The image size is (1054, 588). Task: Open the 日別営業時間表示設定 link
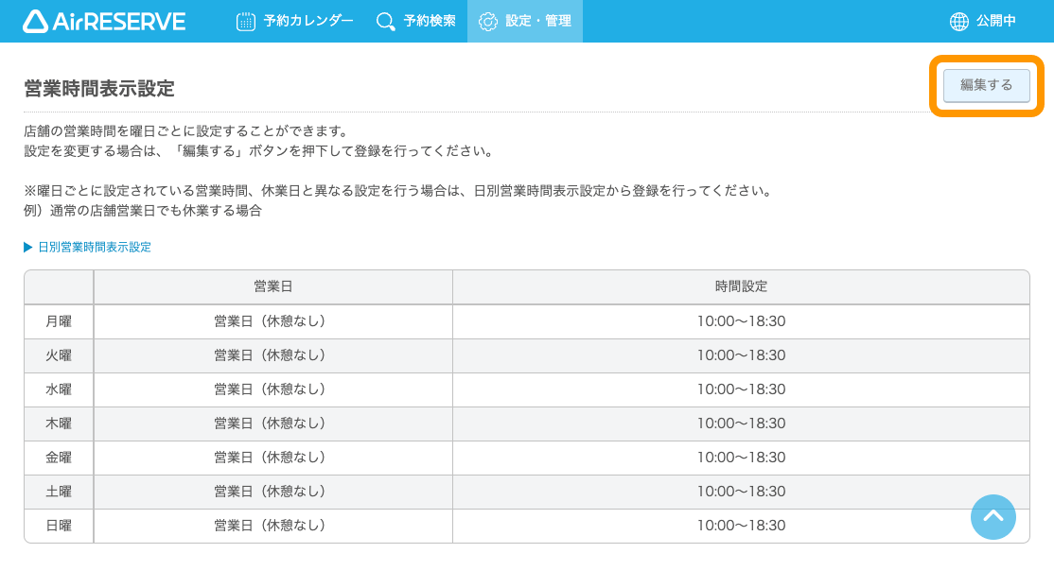tap(95, 248)
